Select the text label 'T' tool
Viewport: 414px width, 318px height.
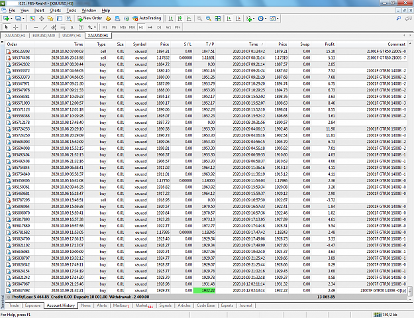pyautogui.click(x=81, y=27)
